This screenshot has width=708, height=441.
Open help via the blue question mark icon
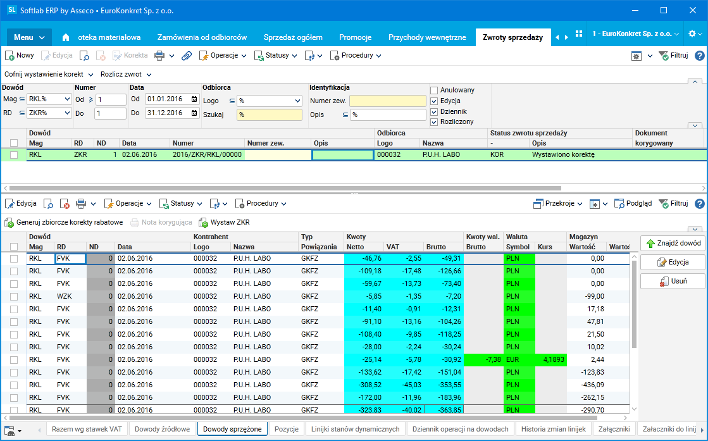(699, 56)
